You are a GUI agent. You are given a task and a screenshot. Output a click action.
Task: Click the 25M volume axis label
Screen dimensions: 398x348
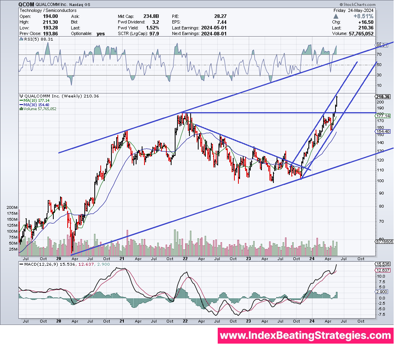coord(13,249)
